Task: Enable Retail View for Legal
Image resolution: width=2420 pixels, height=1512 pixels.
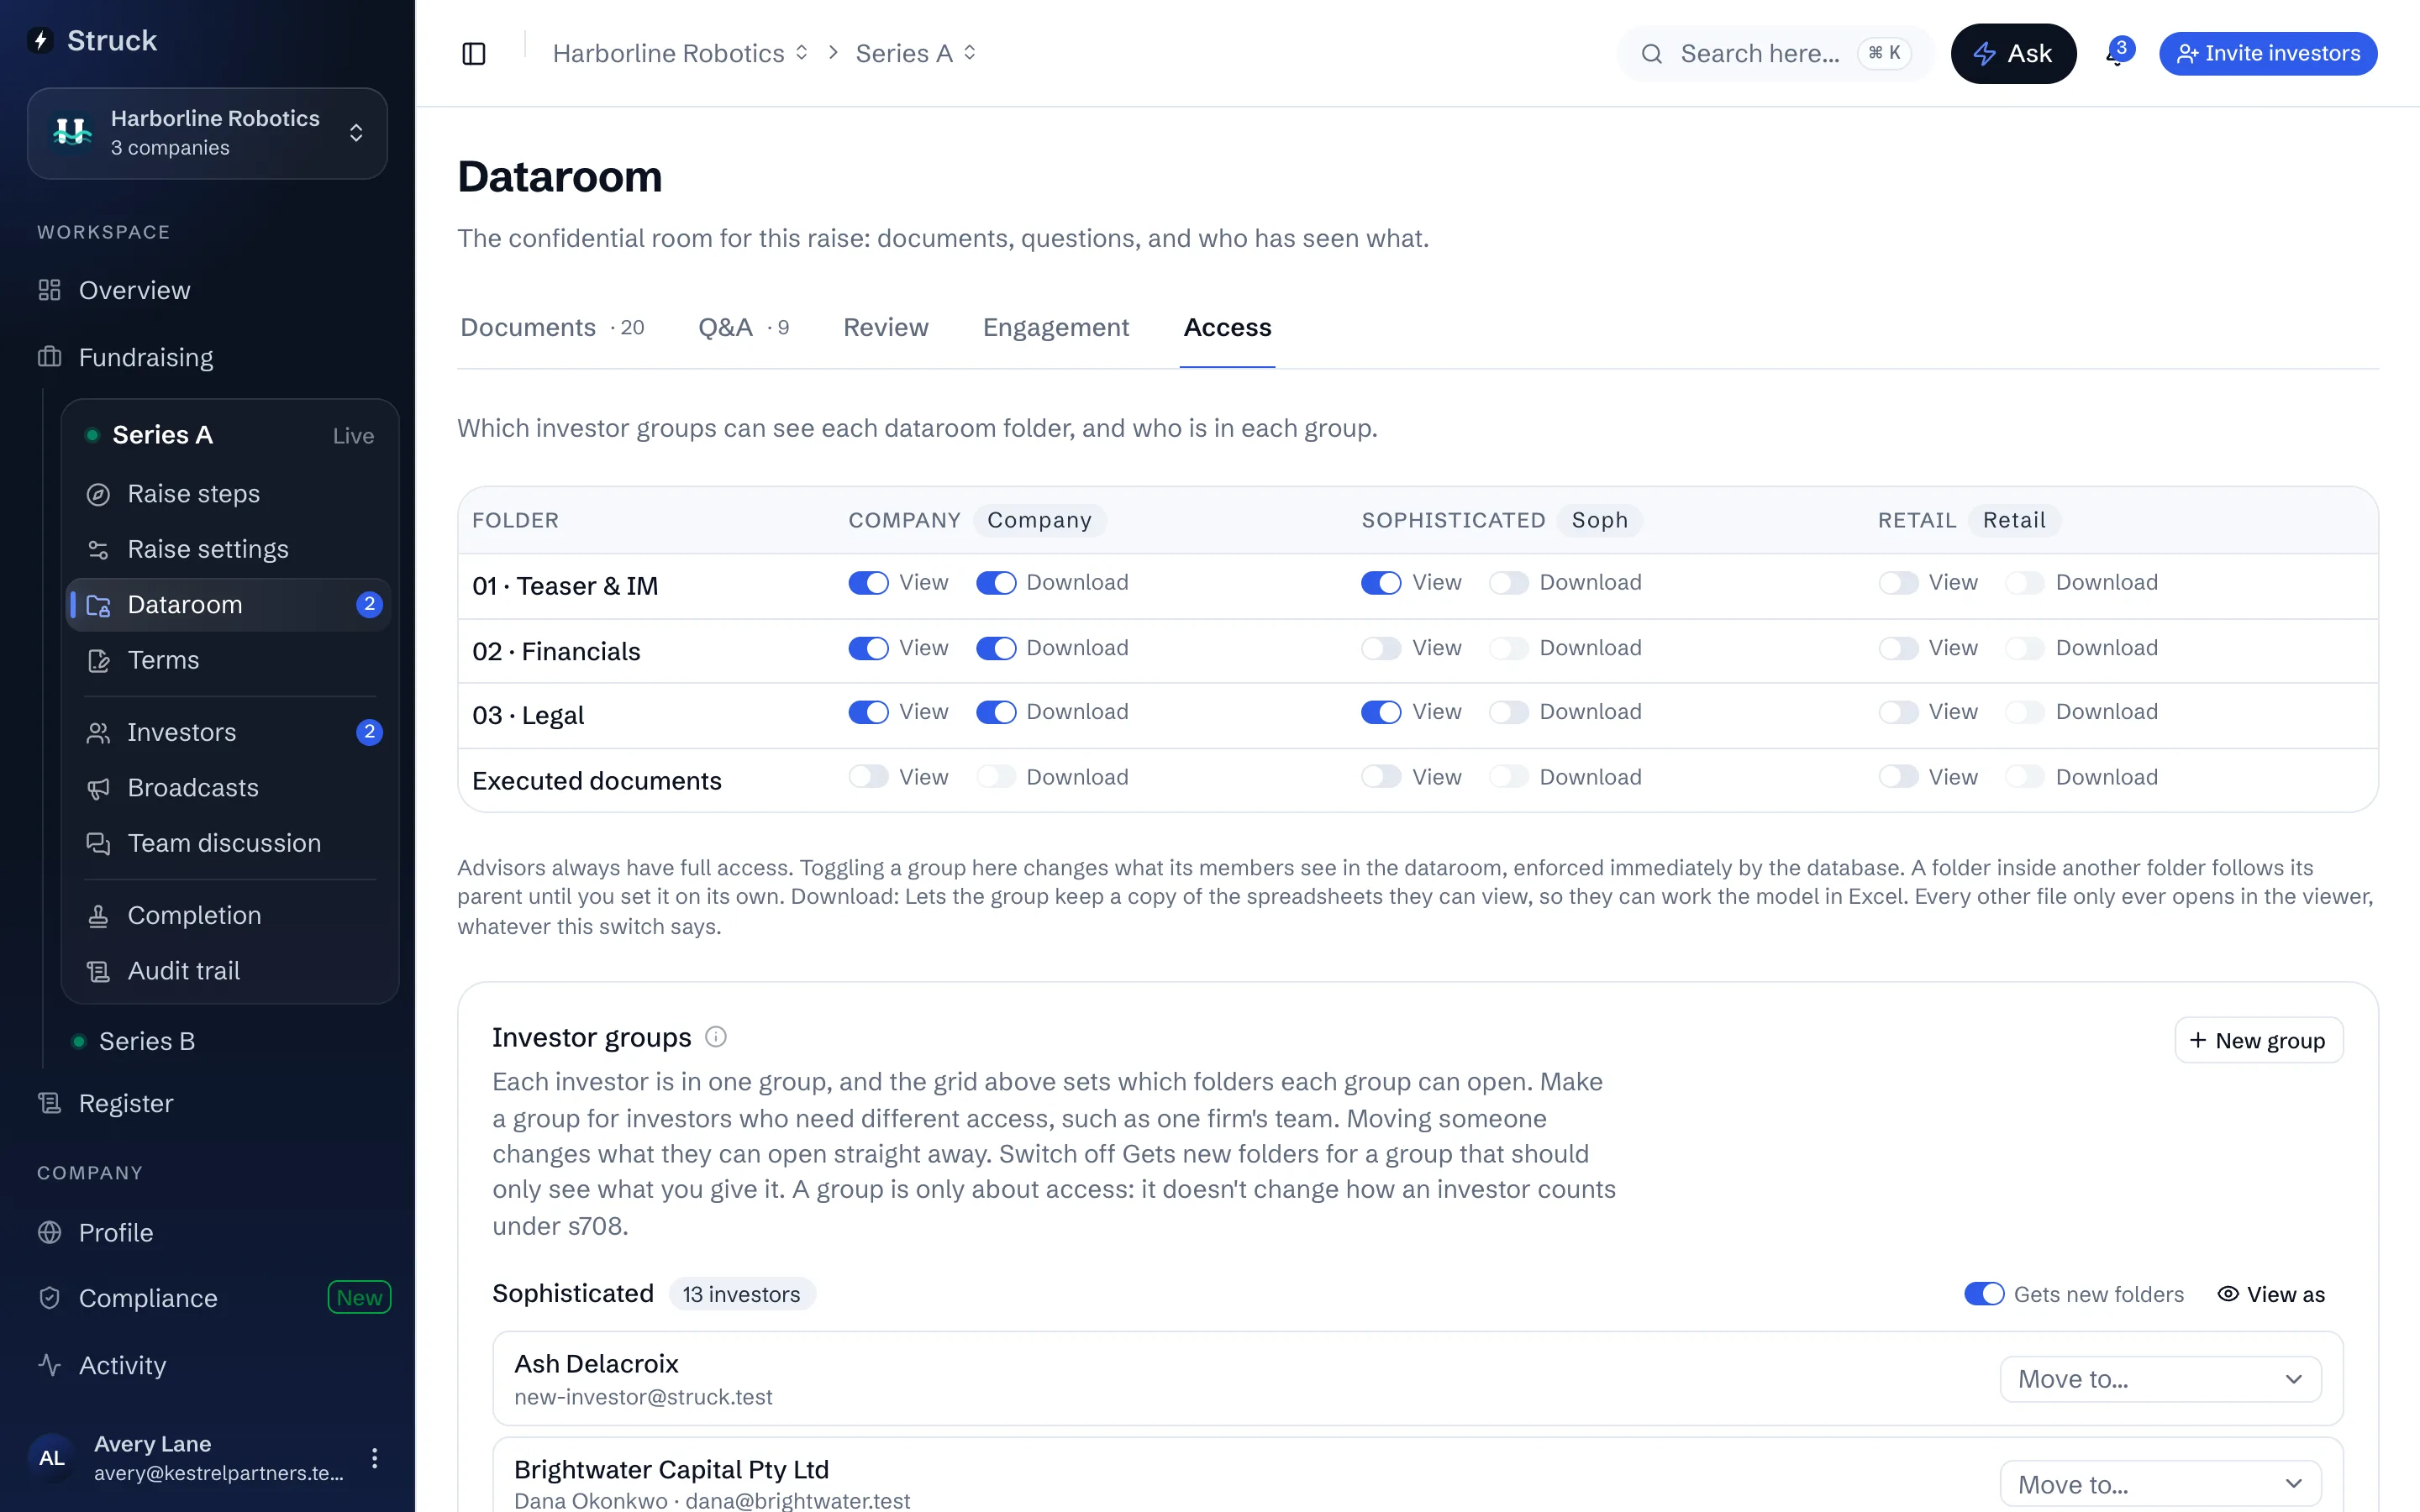Action: pyautogui.click(x=1897, y=712)
